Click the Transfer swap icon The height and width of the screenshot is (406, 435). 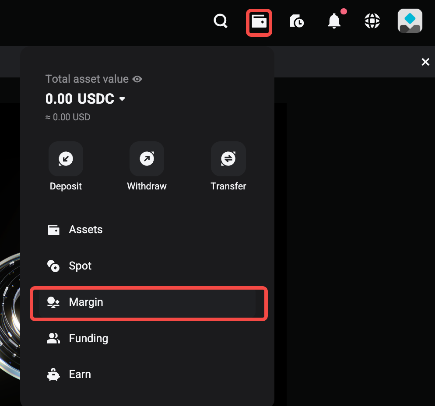click(x=228, y=159)
